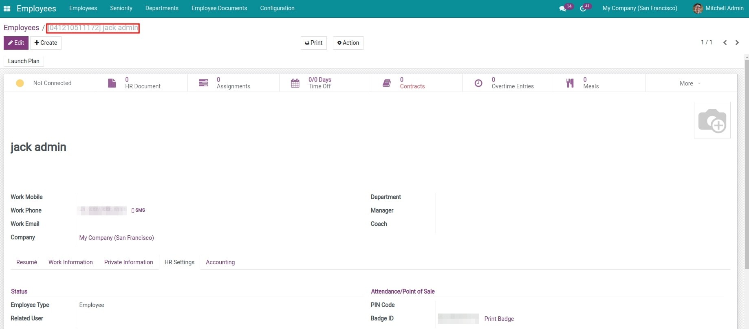The image size is (749, 329).
Task: Open the Meals cutlery icon
Action: (x=570, y=83)
